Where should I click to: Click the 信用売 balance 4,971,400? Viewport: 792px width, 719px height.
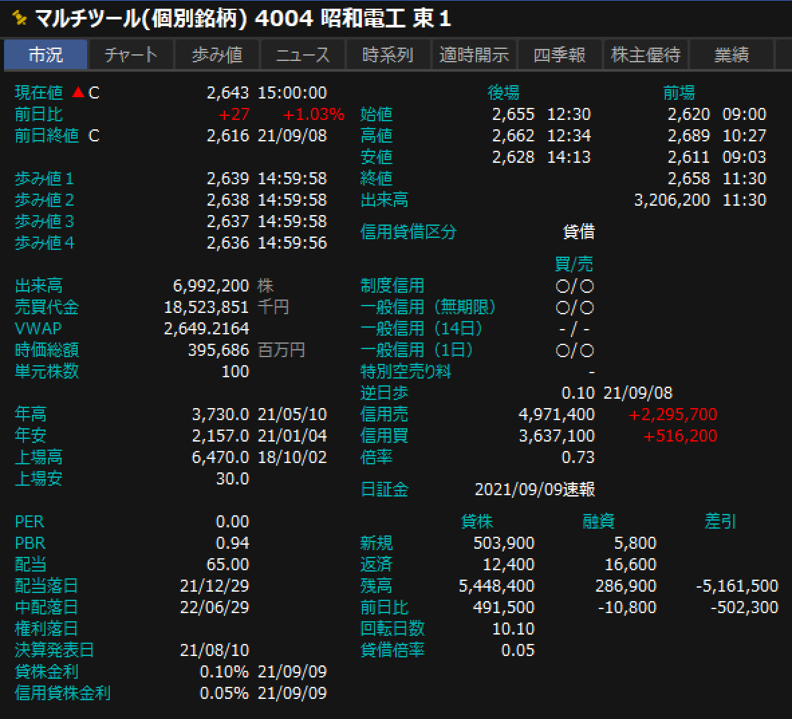tap(557, 414)
